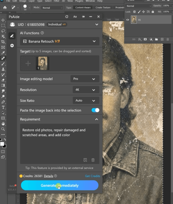The height and width of the screenshot is (204, 173).
Task: Open the Image editing model Pro dropdown
Action: click(x=85, y=79)
